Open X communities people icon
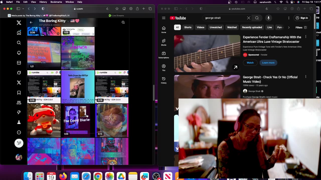 [x=19, y=102]
